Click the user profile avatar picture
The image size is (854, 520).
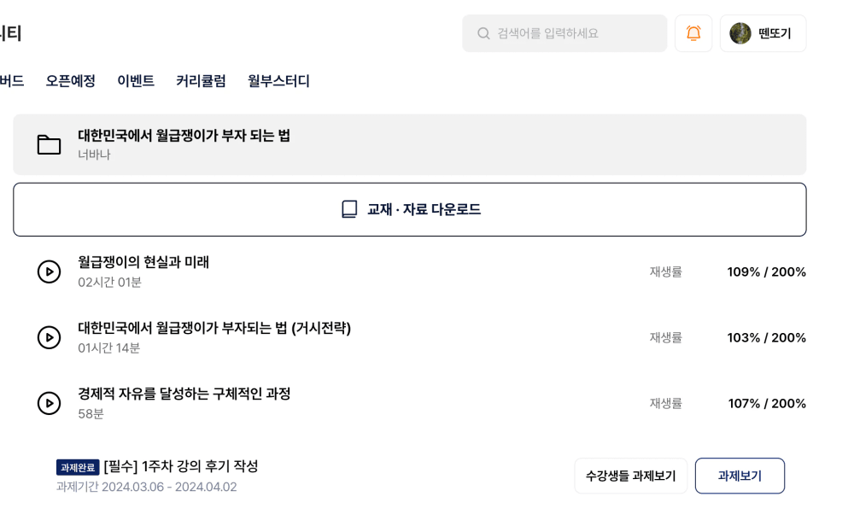coord(740,33)
